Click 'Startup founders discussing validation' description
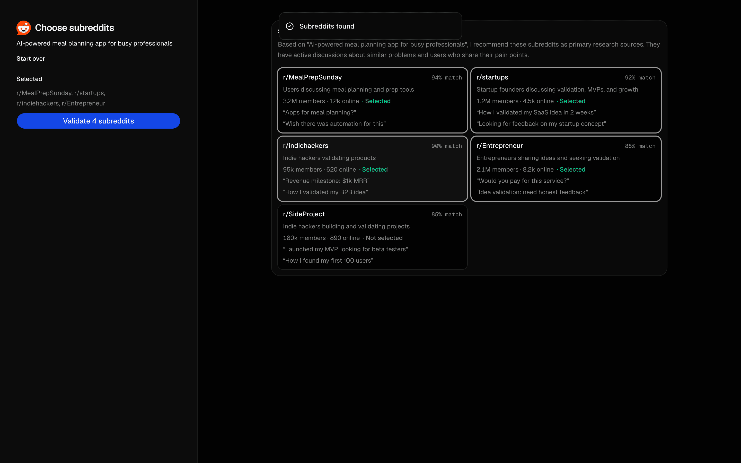Viewport: 741px width, 463px height. pyautogui.click(x=557, y=90)
